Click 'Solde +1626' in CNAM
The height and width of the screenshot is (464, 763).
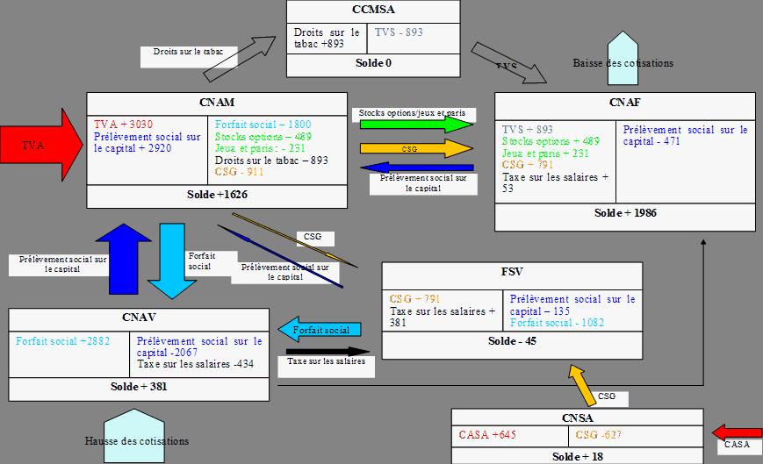point(217,195)
